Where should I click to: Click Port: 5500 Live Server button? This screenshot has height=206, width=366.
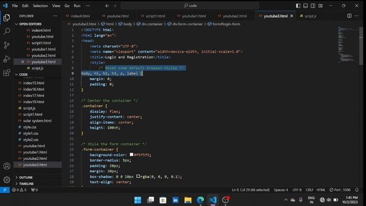pyautogui.click(x=340, y=190)
